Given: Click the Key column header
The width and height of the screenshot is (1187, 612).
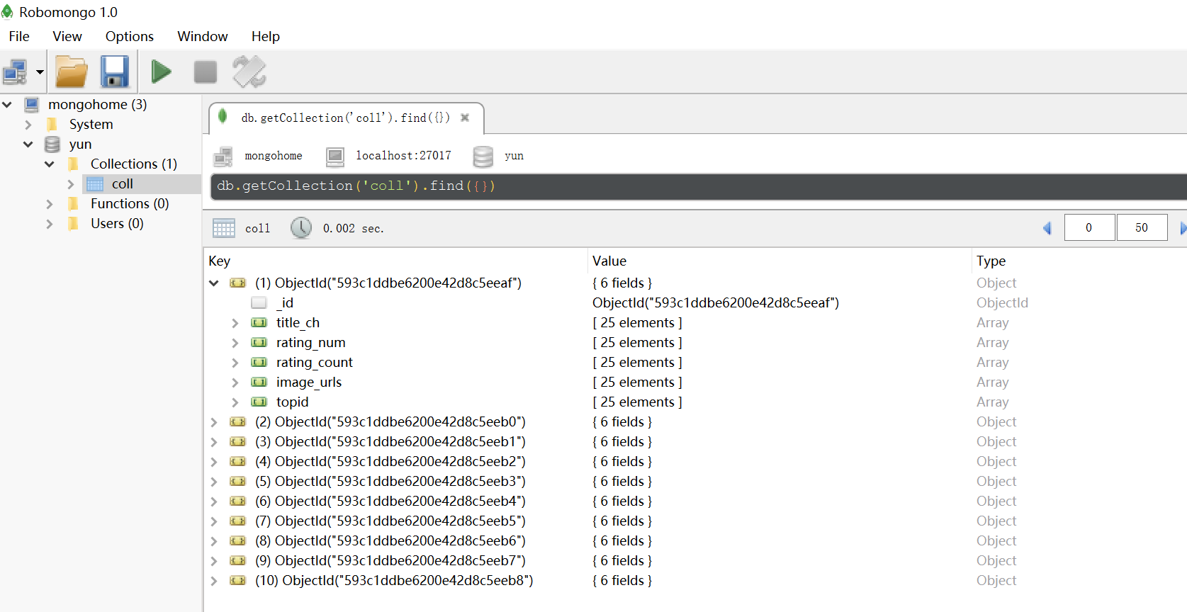Looking at the screenshot, I should 395,261.
